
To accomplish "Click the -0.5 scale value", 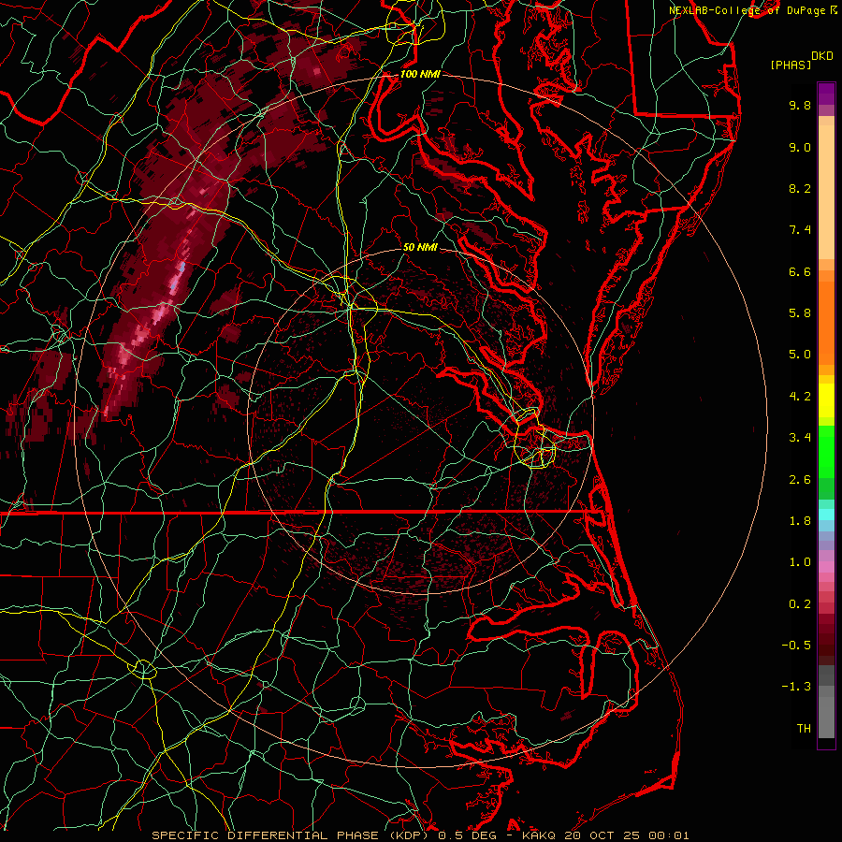I will tap(796, 646).
